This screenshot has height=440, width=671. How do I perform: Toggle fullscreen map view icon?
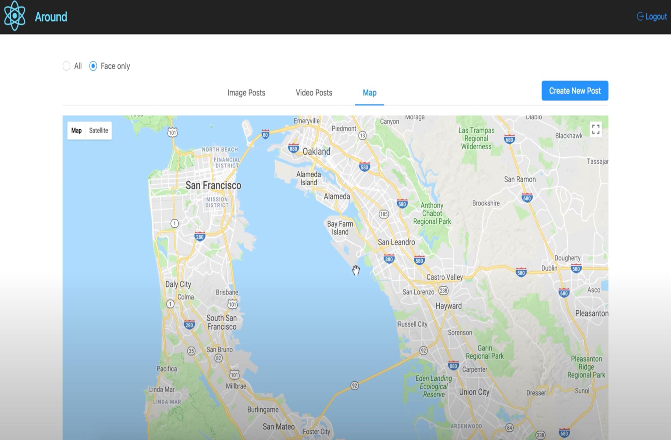click(x=595, y=129)
